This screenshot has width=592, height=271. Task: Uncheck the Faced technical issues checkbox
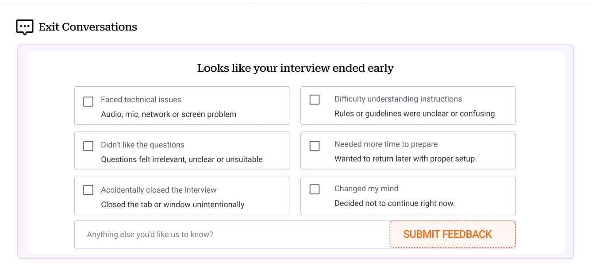point(88,101)
